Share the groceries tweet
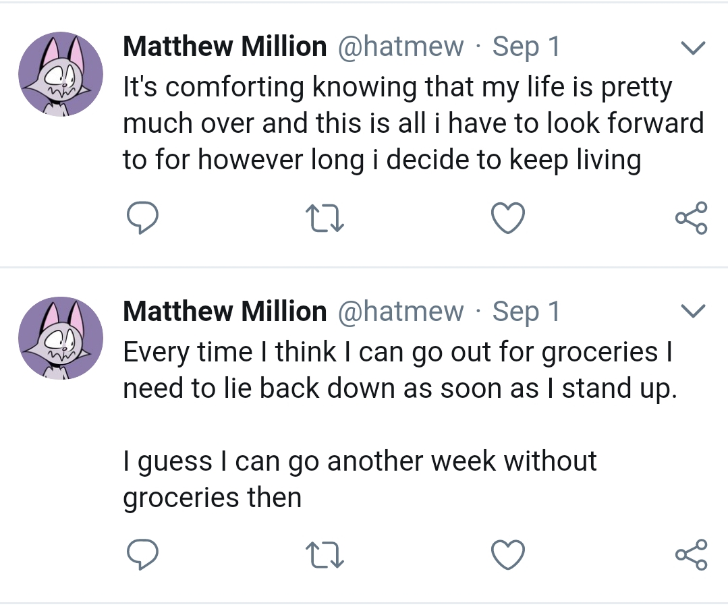Screen dimensions: 728x615 (x=691, y=555)
